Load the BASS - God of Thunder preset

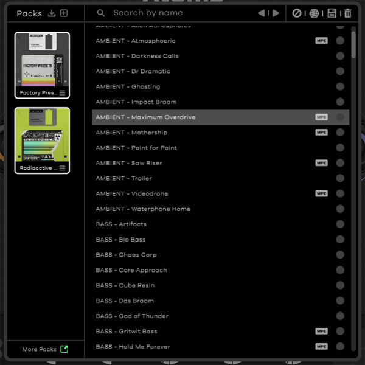(x=131, y=316)
